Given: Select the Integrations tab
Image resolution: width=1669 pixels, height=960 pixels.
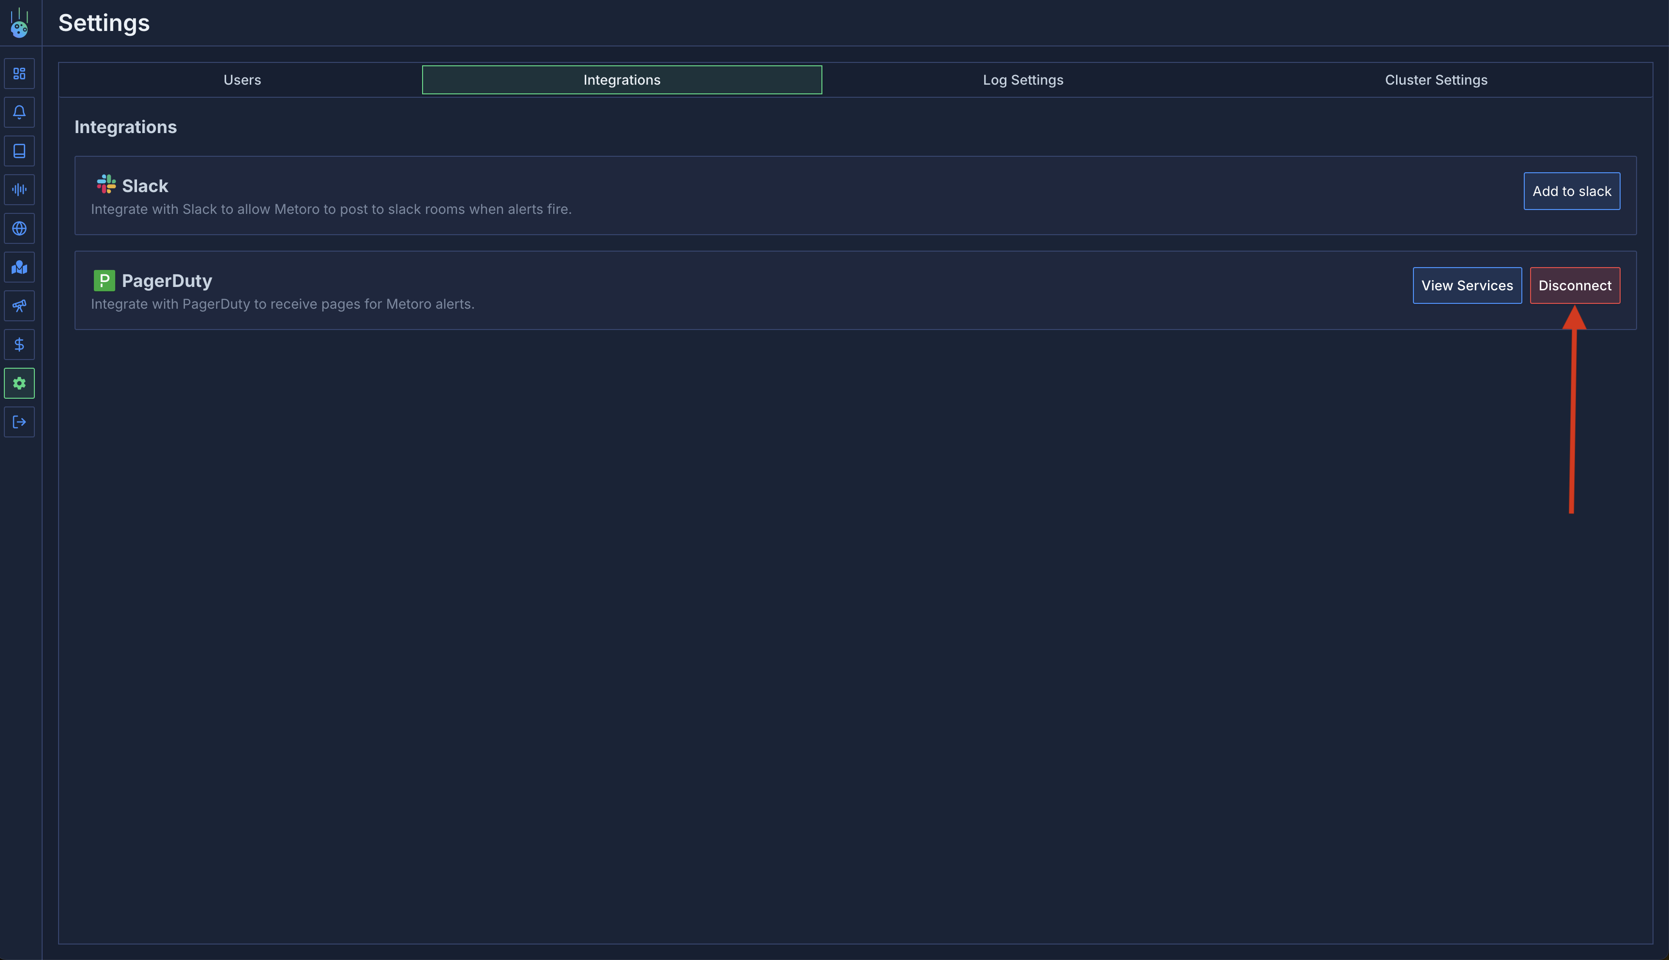Looking at the screenshot, I should click(x=621, y=79).
